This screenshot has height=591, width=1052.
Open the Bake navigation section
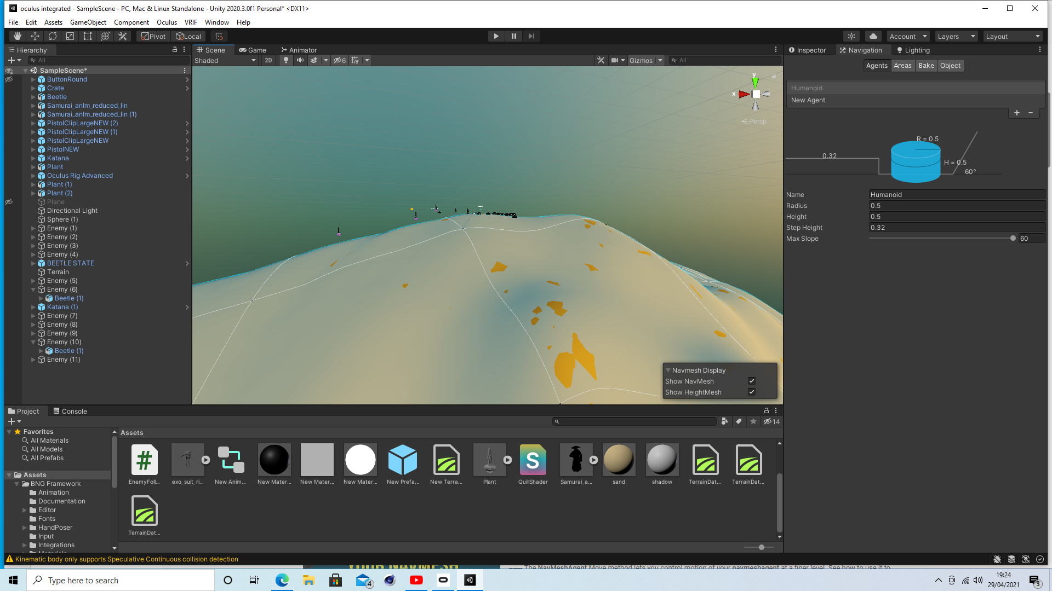click(926, 66)
